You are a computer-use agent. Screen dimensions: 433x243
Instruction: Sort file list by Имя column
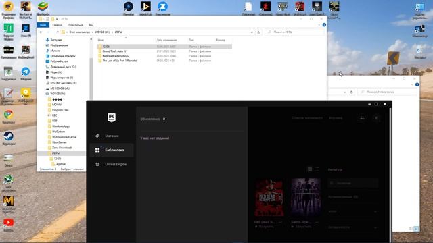(101, 40)
